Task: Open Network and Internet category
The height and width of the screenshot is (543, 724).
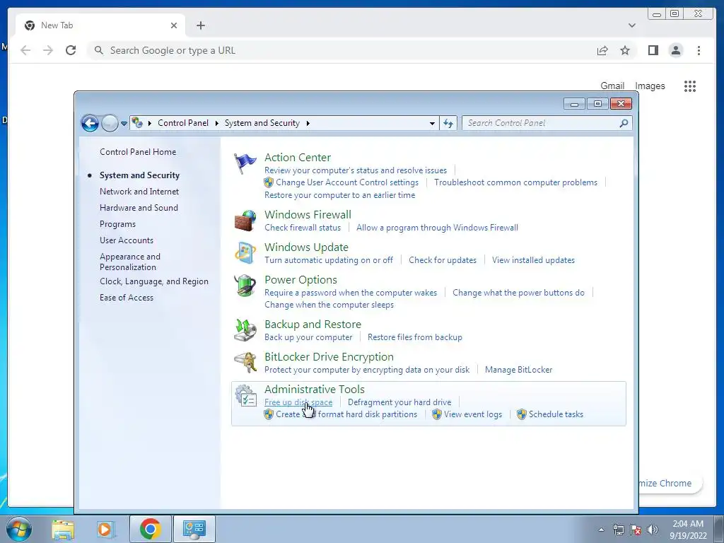Action: click(139, 191)
